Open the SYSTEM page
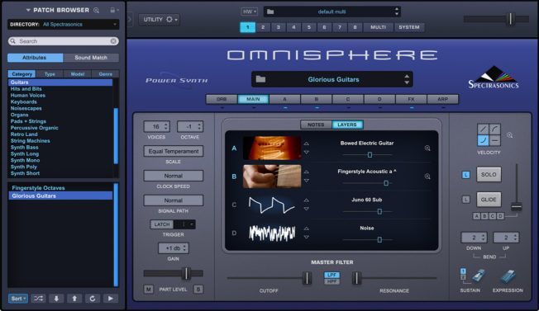539x311 pixels. 409,27
